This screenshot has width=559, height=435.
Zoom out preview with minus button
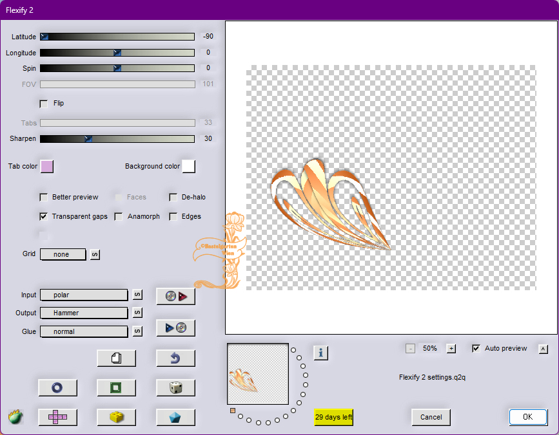point(410,349)
